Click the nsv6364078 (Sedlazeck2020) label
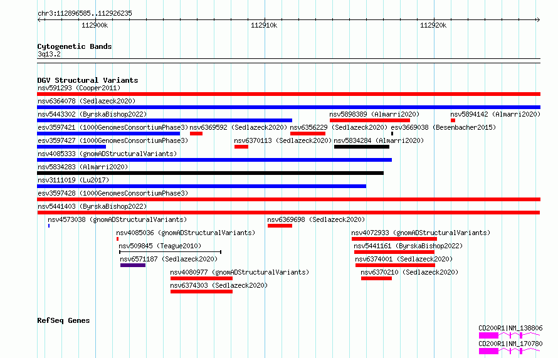 pyautogui.click(x=87, y=101)
